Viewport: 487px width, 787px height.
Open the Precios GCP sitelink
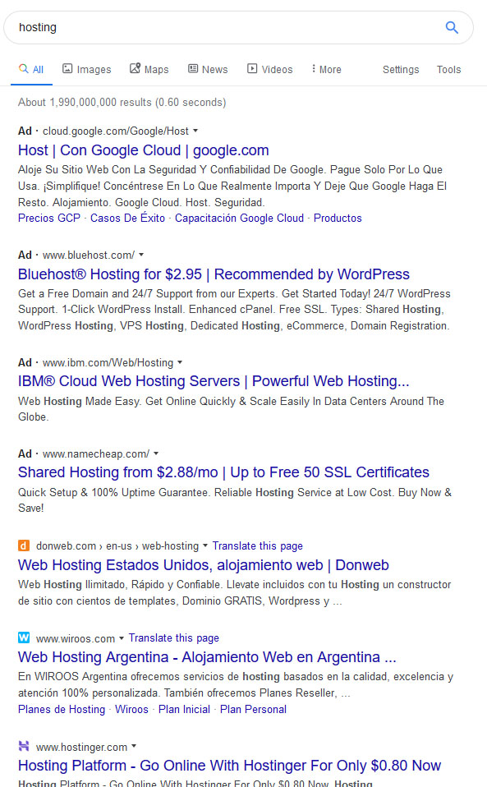49,219
